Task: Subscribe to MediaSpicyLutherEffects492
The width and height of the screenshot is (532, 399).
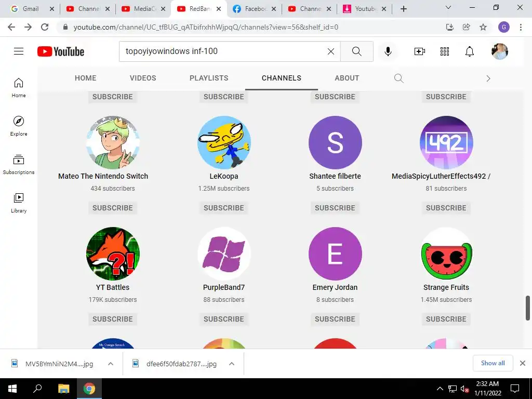Action: tap(446, 208)
